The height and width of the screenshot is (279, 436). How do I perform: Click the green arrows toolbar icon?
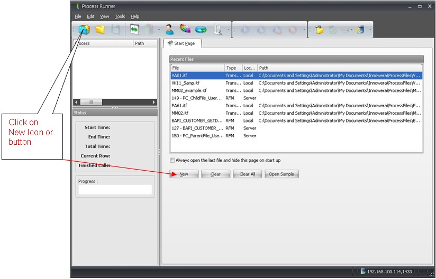[x=134, y=30]
